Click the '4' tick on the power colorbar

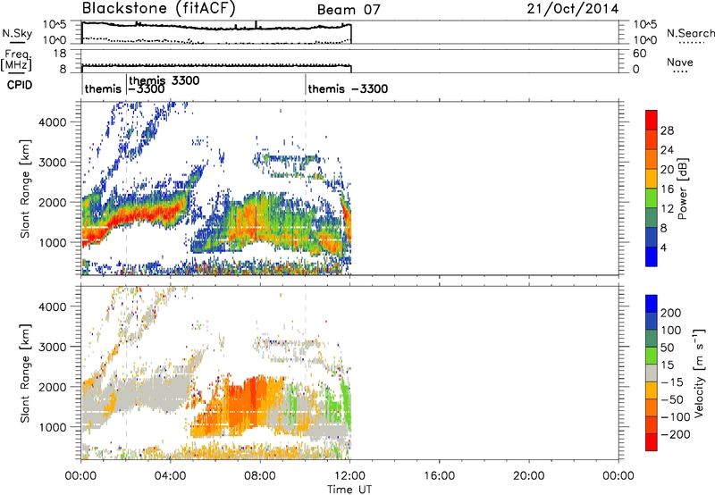[x=663, y=247]
